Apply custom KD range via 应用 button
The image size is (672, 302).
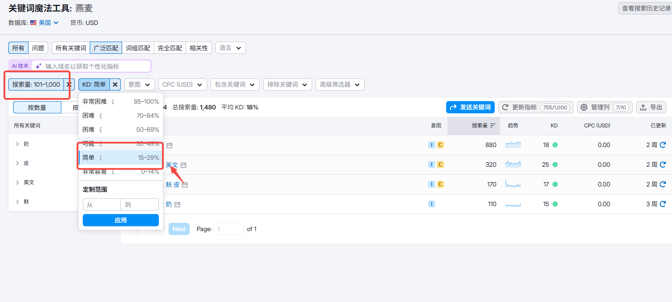tap(120, 220)
